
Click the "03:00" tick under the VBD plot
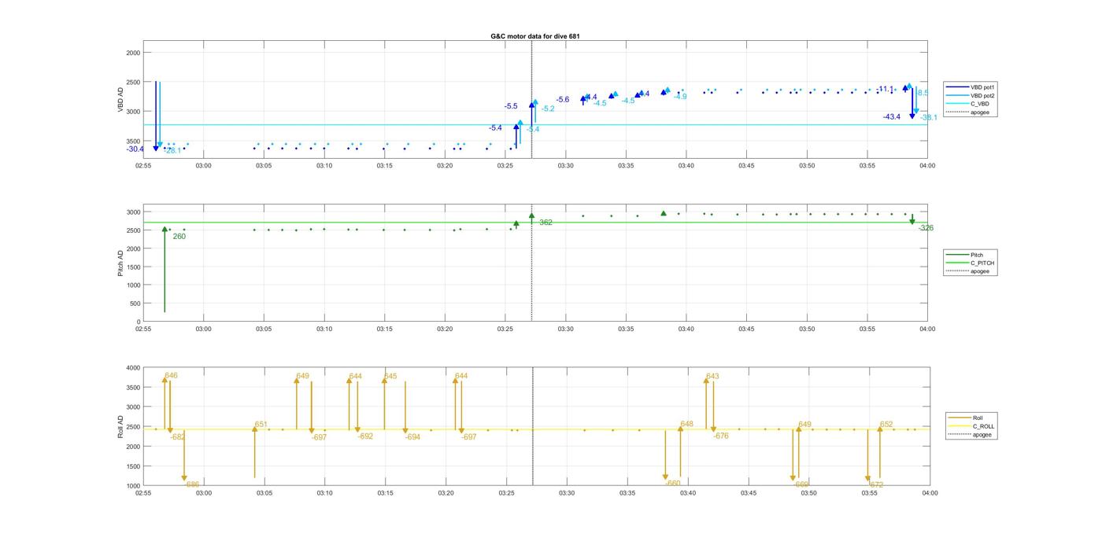[x=203, y=166]
